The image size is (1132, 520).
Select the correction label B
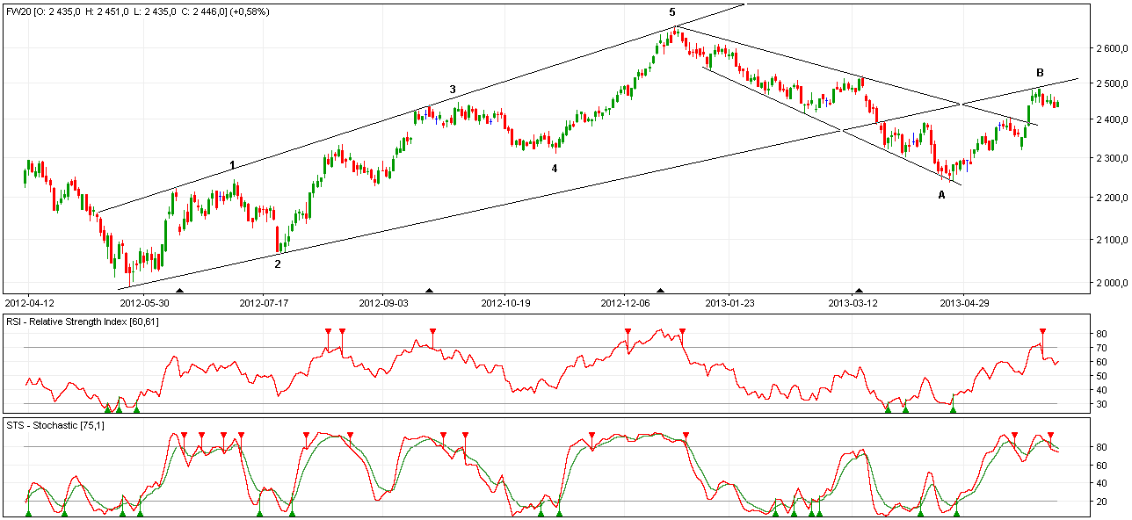click(x=1040, y=72)
